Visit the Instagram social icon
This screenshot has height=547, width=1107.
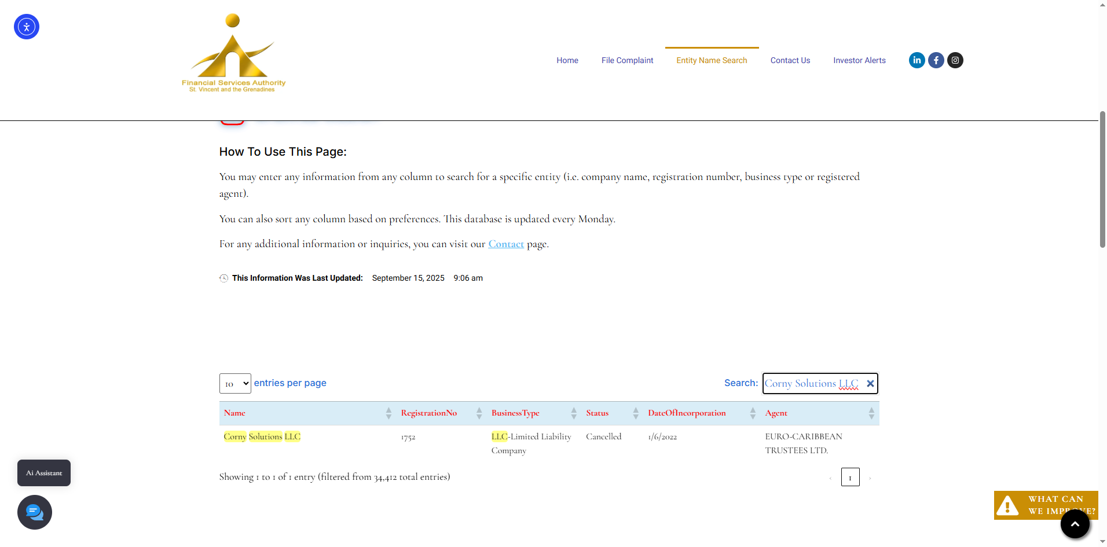coord(955,60)
